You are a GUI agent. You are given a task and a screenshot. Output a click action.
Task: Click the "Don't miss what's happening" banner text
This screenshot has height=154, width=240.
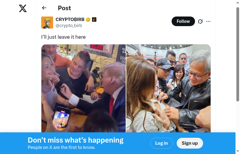tap(76, 140)
